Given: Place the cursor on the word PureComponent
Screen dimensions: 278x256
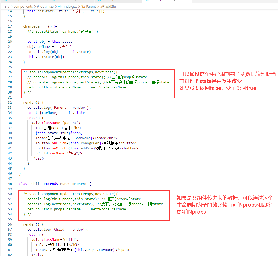Looking at the screenshot, I should [74, 184].
